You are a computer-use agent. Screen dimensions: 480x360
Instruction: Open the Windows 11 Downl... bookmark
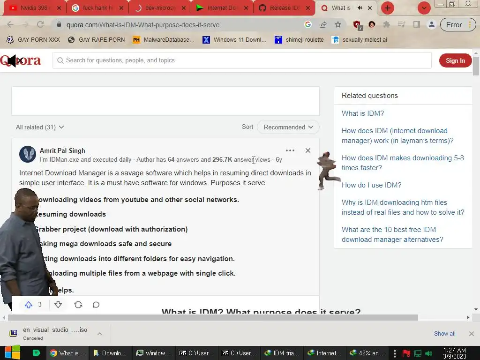[x=234, y=39]
